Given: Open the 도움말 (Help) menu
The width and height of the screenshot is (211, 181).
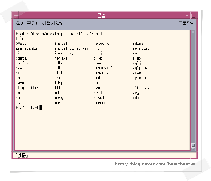Looking at the screenshot, I should pos(186,23).
